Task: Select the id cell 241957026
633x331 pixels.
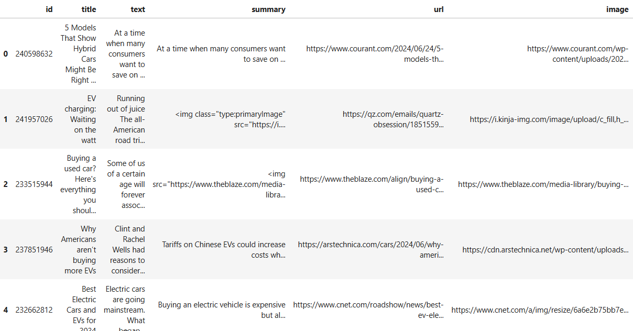Action: [x=34, y=119]
